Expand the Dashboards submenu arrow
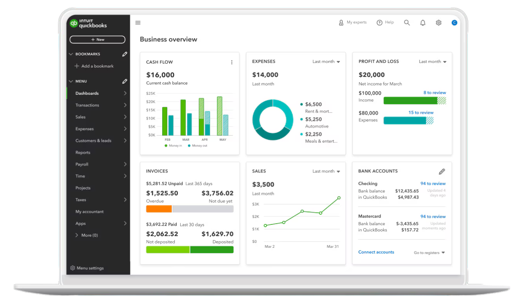The image size is (524, 304). (x=125, y=93)
